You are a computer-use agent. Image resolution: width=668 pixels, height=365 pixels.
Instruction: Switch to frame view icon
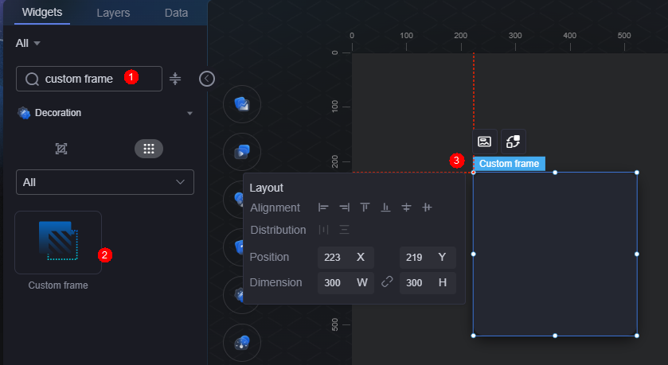coord(61,149)
